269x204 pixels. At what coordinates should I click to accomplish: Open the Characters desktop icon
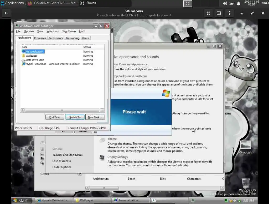pyautogui.click(x=246, y=147)
